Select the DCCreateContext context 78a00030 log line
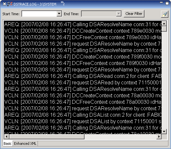Image resolution: width=171 pixels, height=149 pixels. tap(83, 95)
